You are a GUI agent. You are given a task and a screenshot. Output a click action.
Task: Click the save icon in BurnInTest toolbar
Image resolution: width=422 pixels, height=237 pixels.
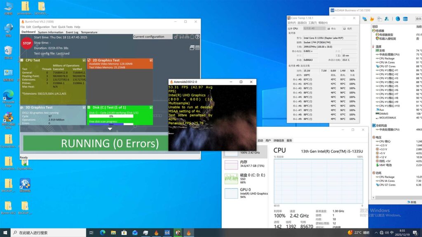click(x=182, y=37)
